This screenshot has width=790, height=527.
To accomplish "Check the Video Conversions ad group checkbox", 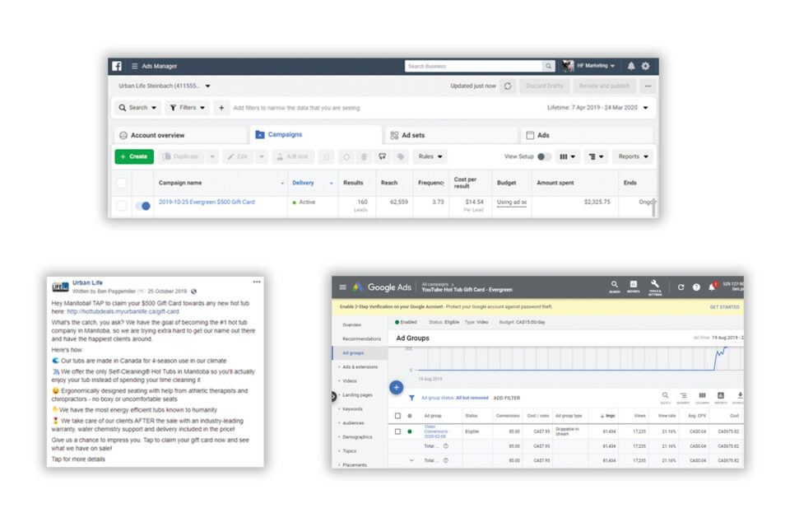I will click(x=398, y=431).
